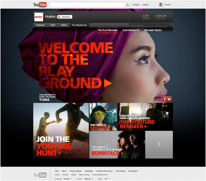Subscribe to the Hotlink channel

[65, 17]
